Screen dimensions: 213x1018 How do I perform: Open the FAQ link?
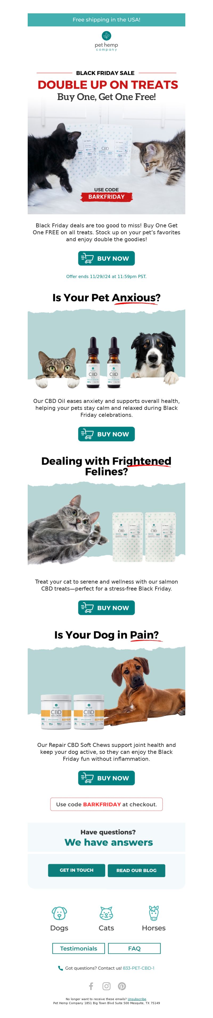click(134, 948)
